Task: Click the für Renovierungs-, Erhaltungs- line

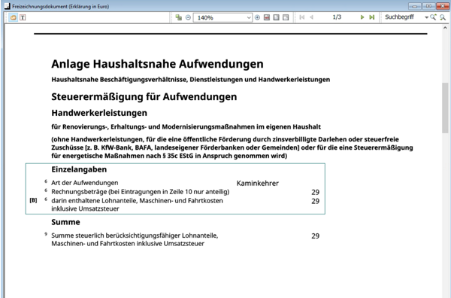Action: [x=186, y=126]
